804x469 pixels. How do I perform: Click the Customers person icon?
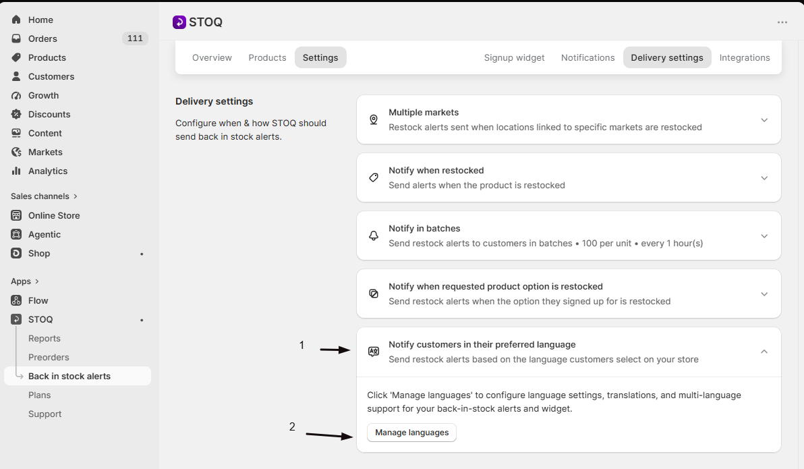pos(16,76)
